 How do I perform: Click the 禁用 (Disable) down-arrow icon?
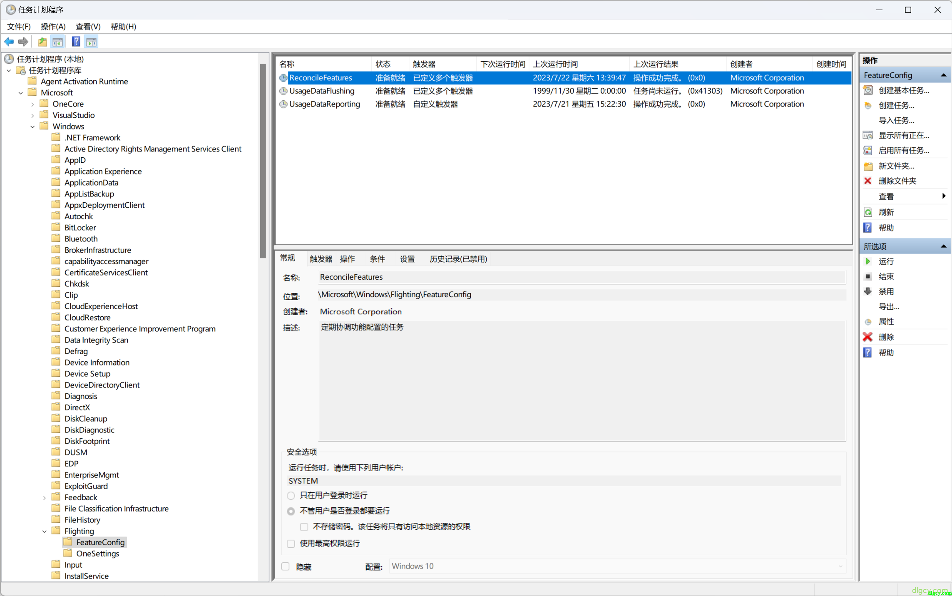[x=868, y=291]
